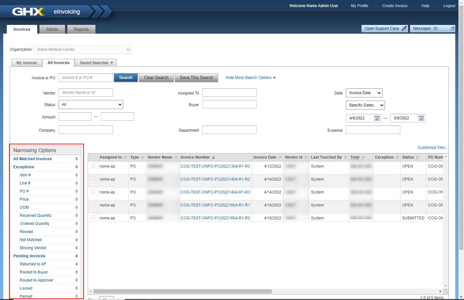Open the end date calendar picker icon

(x=421, y=118)
